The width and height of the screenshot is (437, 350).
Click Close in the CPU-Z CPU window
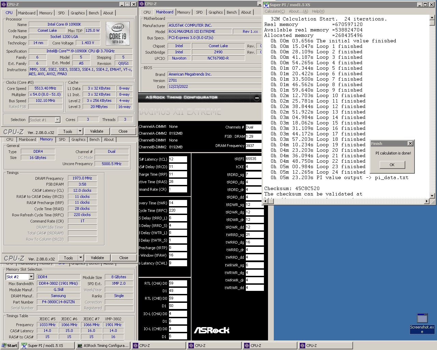123,131
